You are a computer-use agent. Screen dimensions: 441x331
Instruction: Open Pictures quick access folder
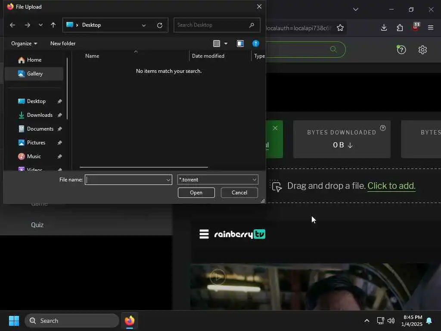point(36,142)
